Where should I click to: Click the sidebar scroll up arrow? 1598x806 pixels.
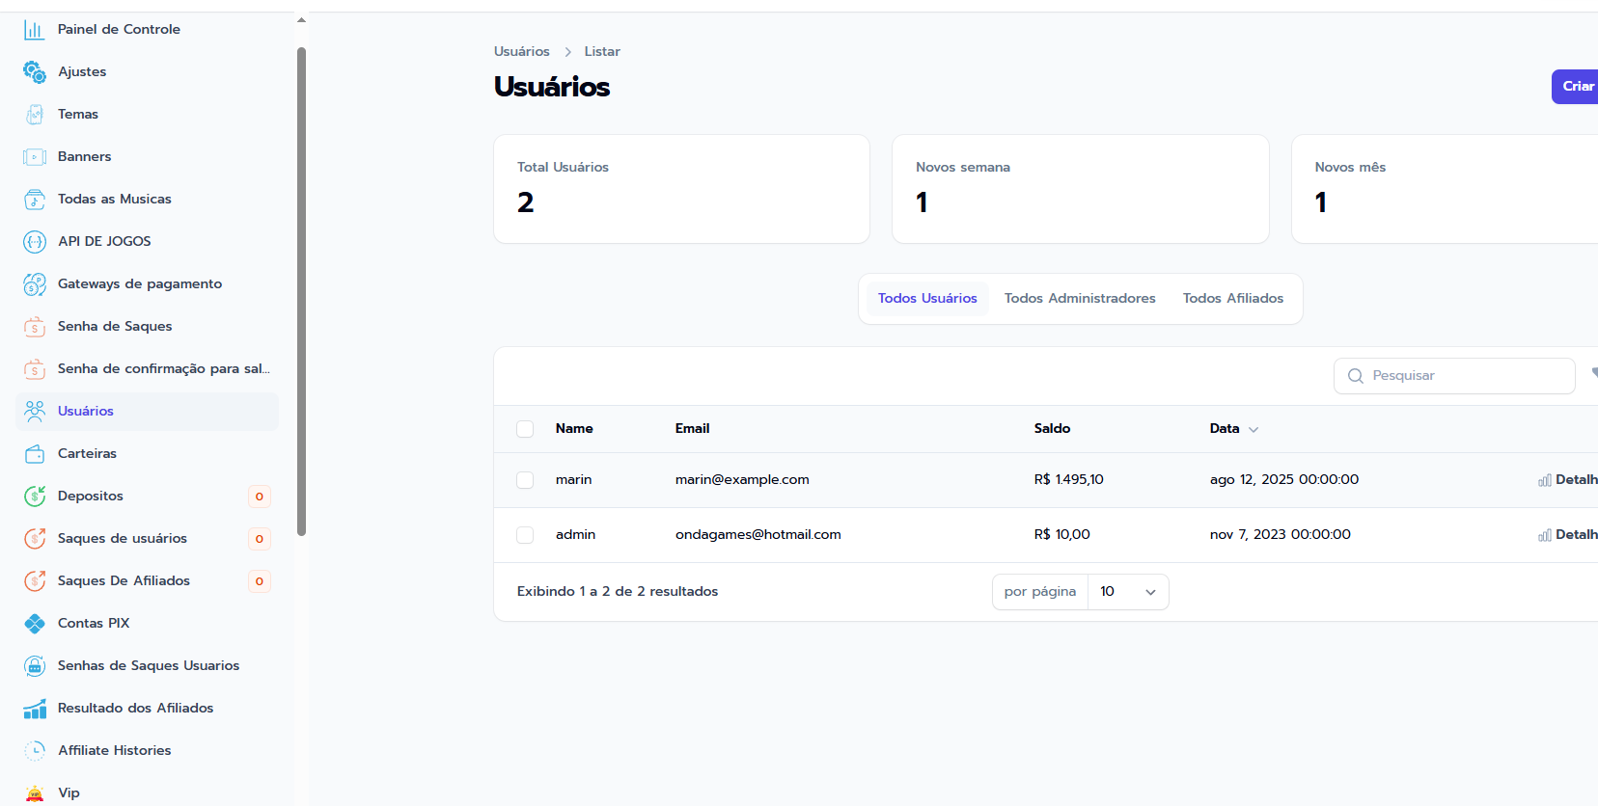(301, 19)
